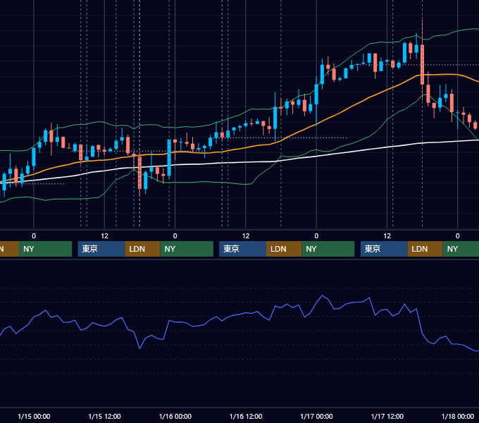Select the tall blue candle just before 1/17 00:00
The height and width of the screenshot is (423, 479).
pyautogui.click(x=316, y=94)
